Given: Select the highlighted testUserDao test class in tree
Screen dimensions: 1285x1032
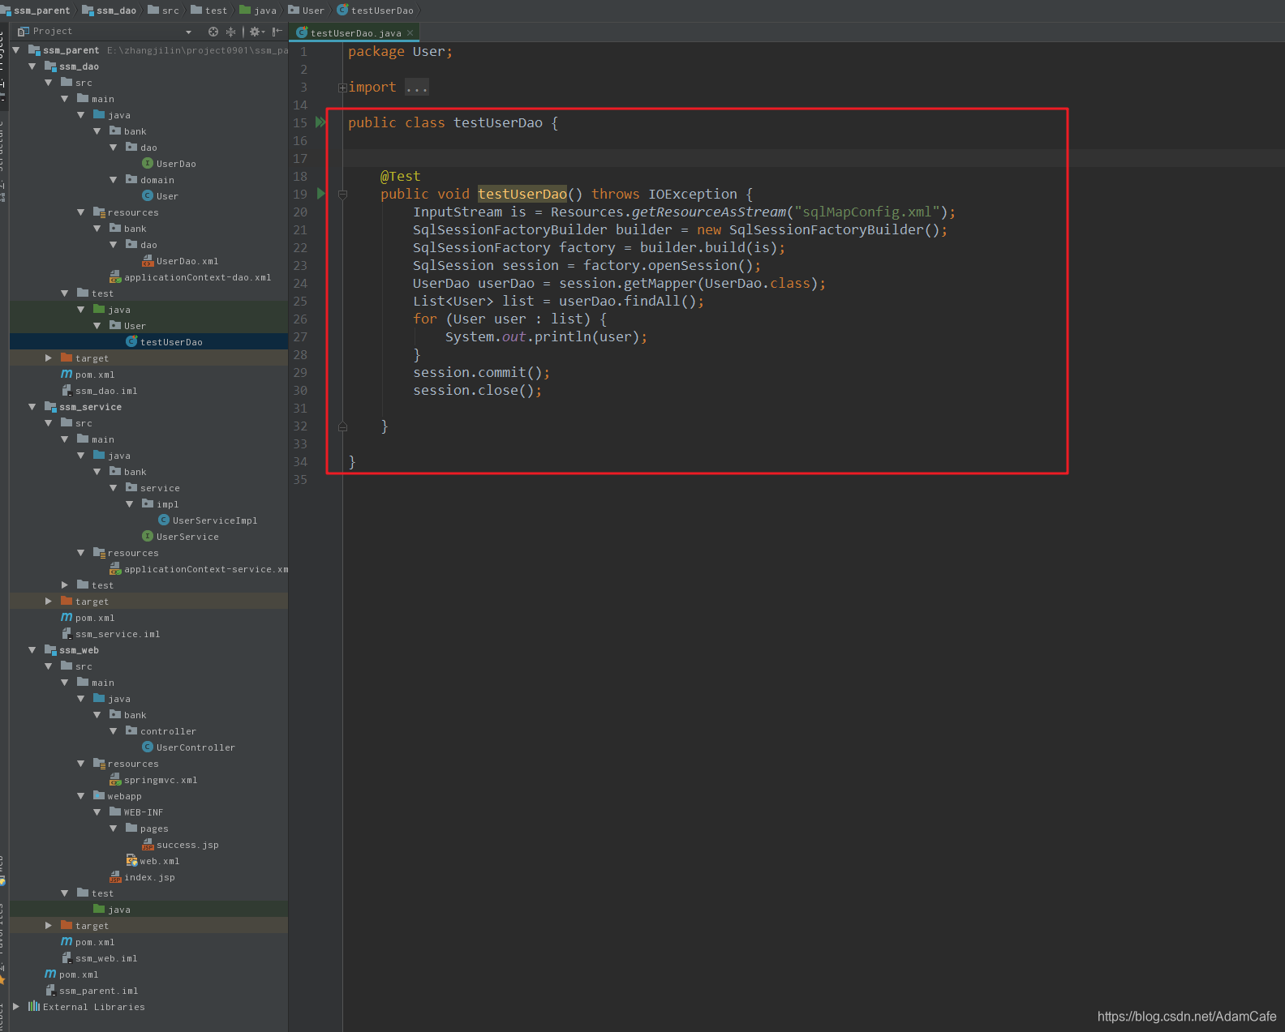Looking at the screenshot, I should [x=164, y=342].
